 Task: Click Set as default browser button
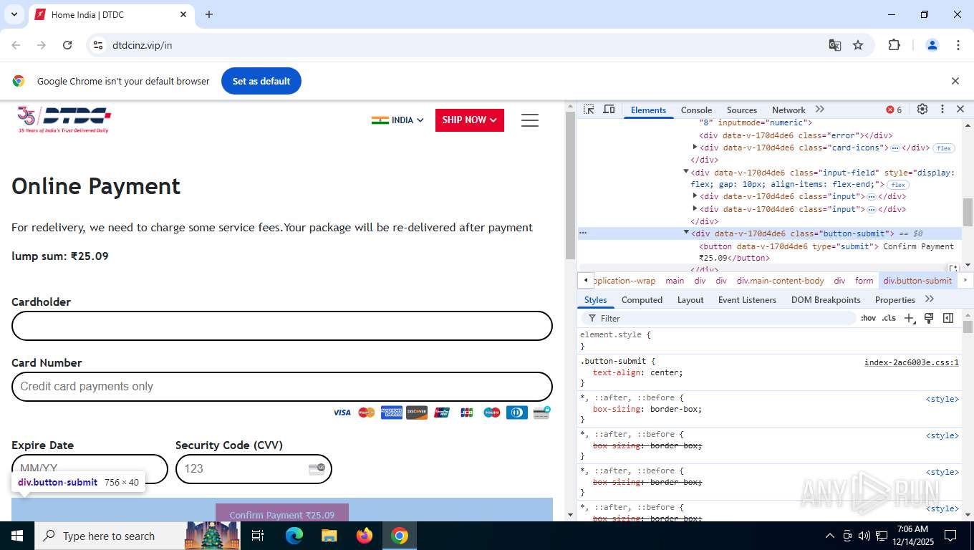[x=261, y=81]
